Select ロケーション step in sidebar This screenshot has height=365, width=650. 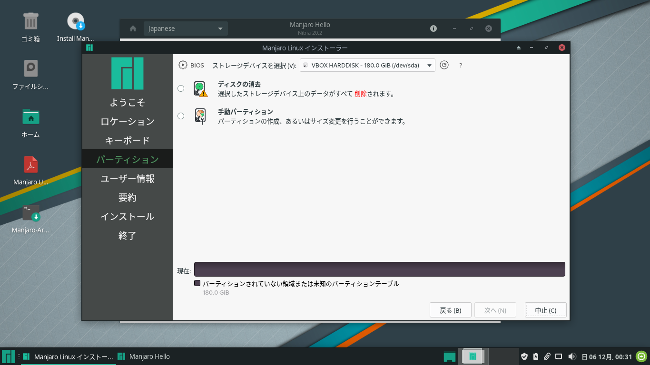[128, 121]
